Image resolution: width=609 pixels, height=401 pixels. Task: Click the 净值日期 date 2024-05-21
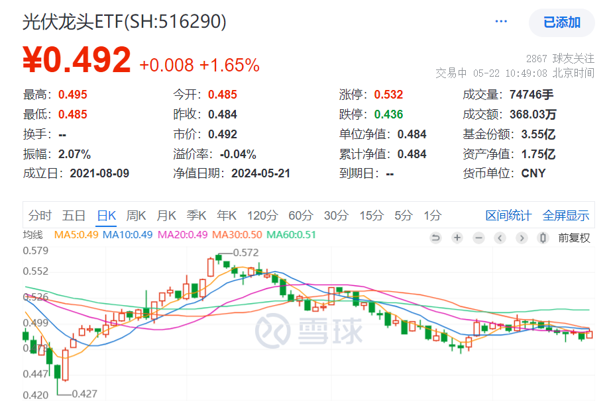(260, 173)
